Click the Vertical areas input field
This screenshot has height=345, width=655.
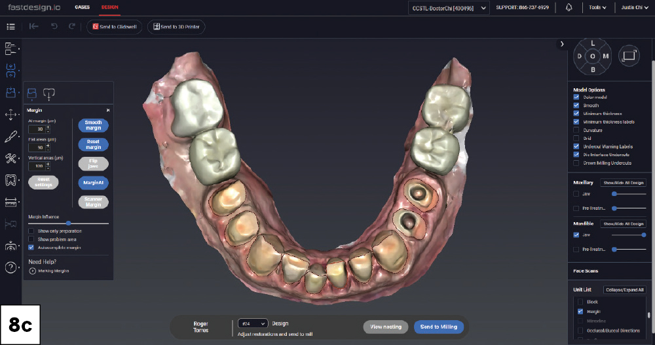tap(37, 166)
